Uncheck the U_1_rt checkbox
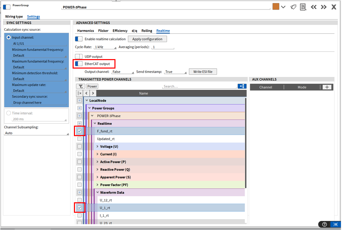 tap(79, 207)
